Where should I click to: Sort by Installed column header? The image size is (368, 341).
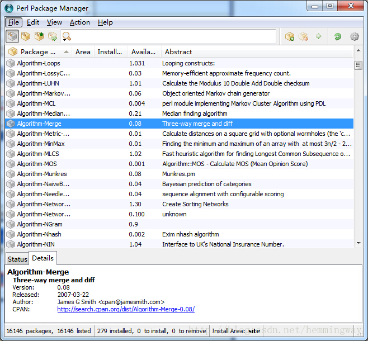point(110,52)
